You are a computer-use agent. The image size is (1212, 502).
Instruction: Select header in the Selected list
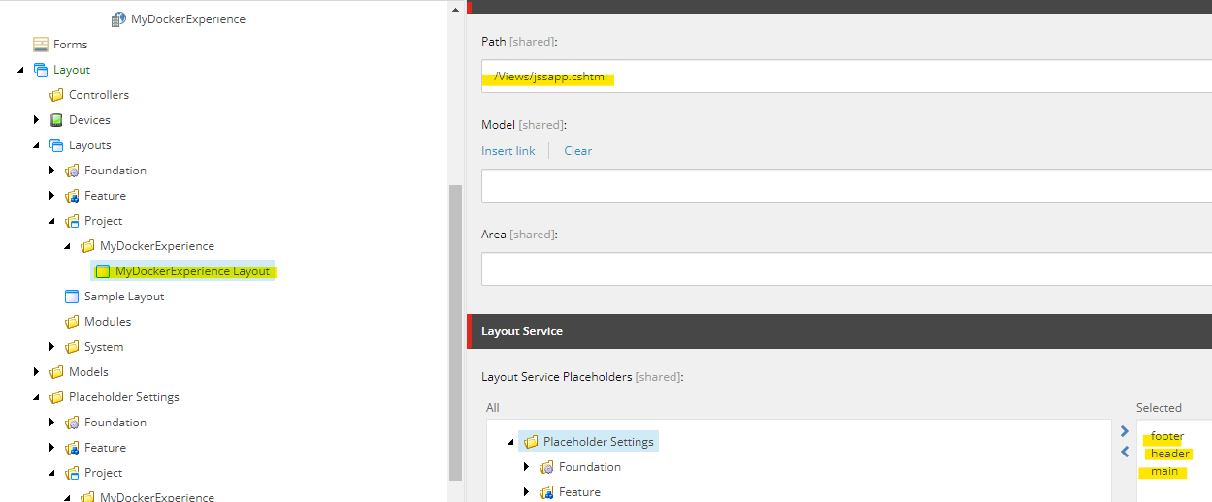(1169, 454)
